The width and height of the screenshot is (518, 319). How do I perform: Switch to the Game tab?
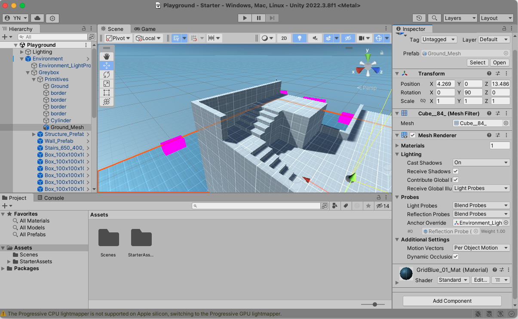coord(145,29)
